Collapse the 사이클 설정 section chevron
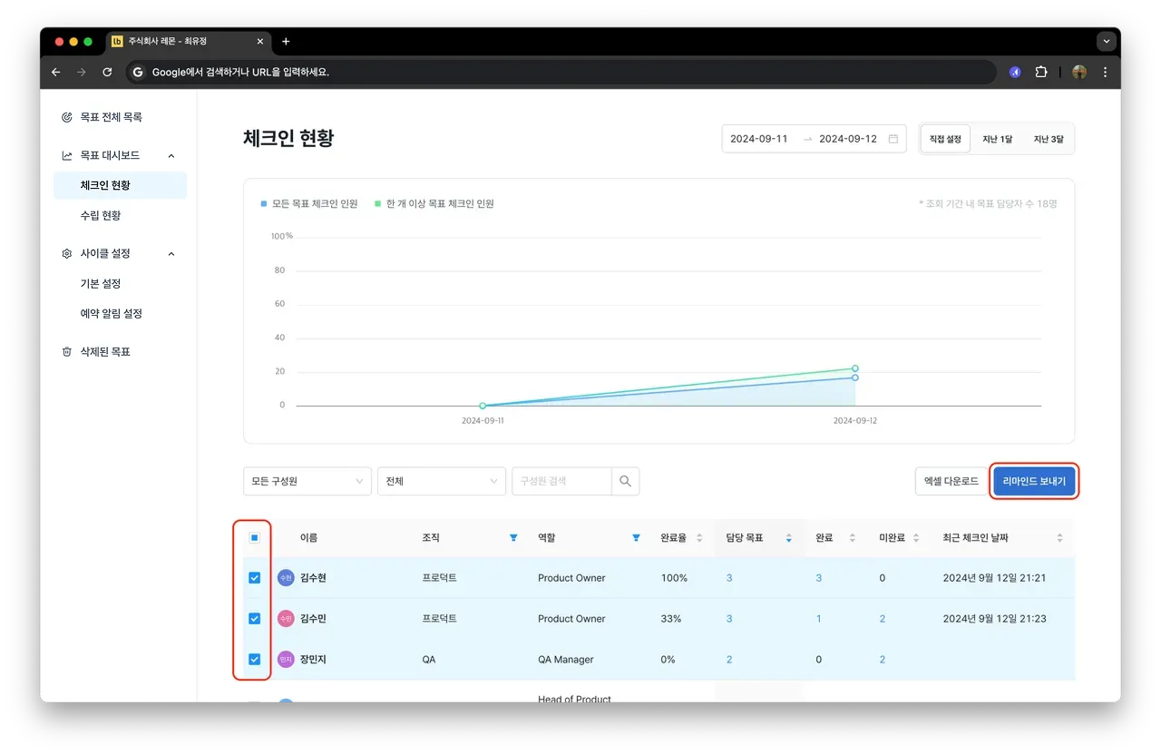The image size is (1161, 755). (x=171, y=254)
